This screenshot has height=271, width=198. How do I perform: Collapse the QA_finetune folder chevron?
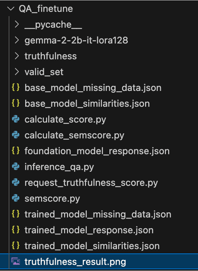point(11,9)
